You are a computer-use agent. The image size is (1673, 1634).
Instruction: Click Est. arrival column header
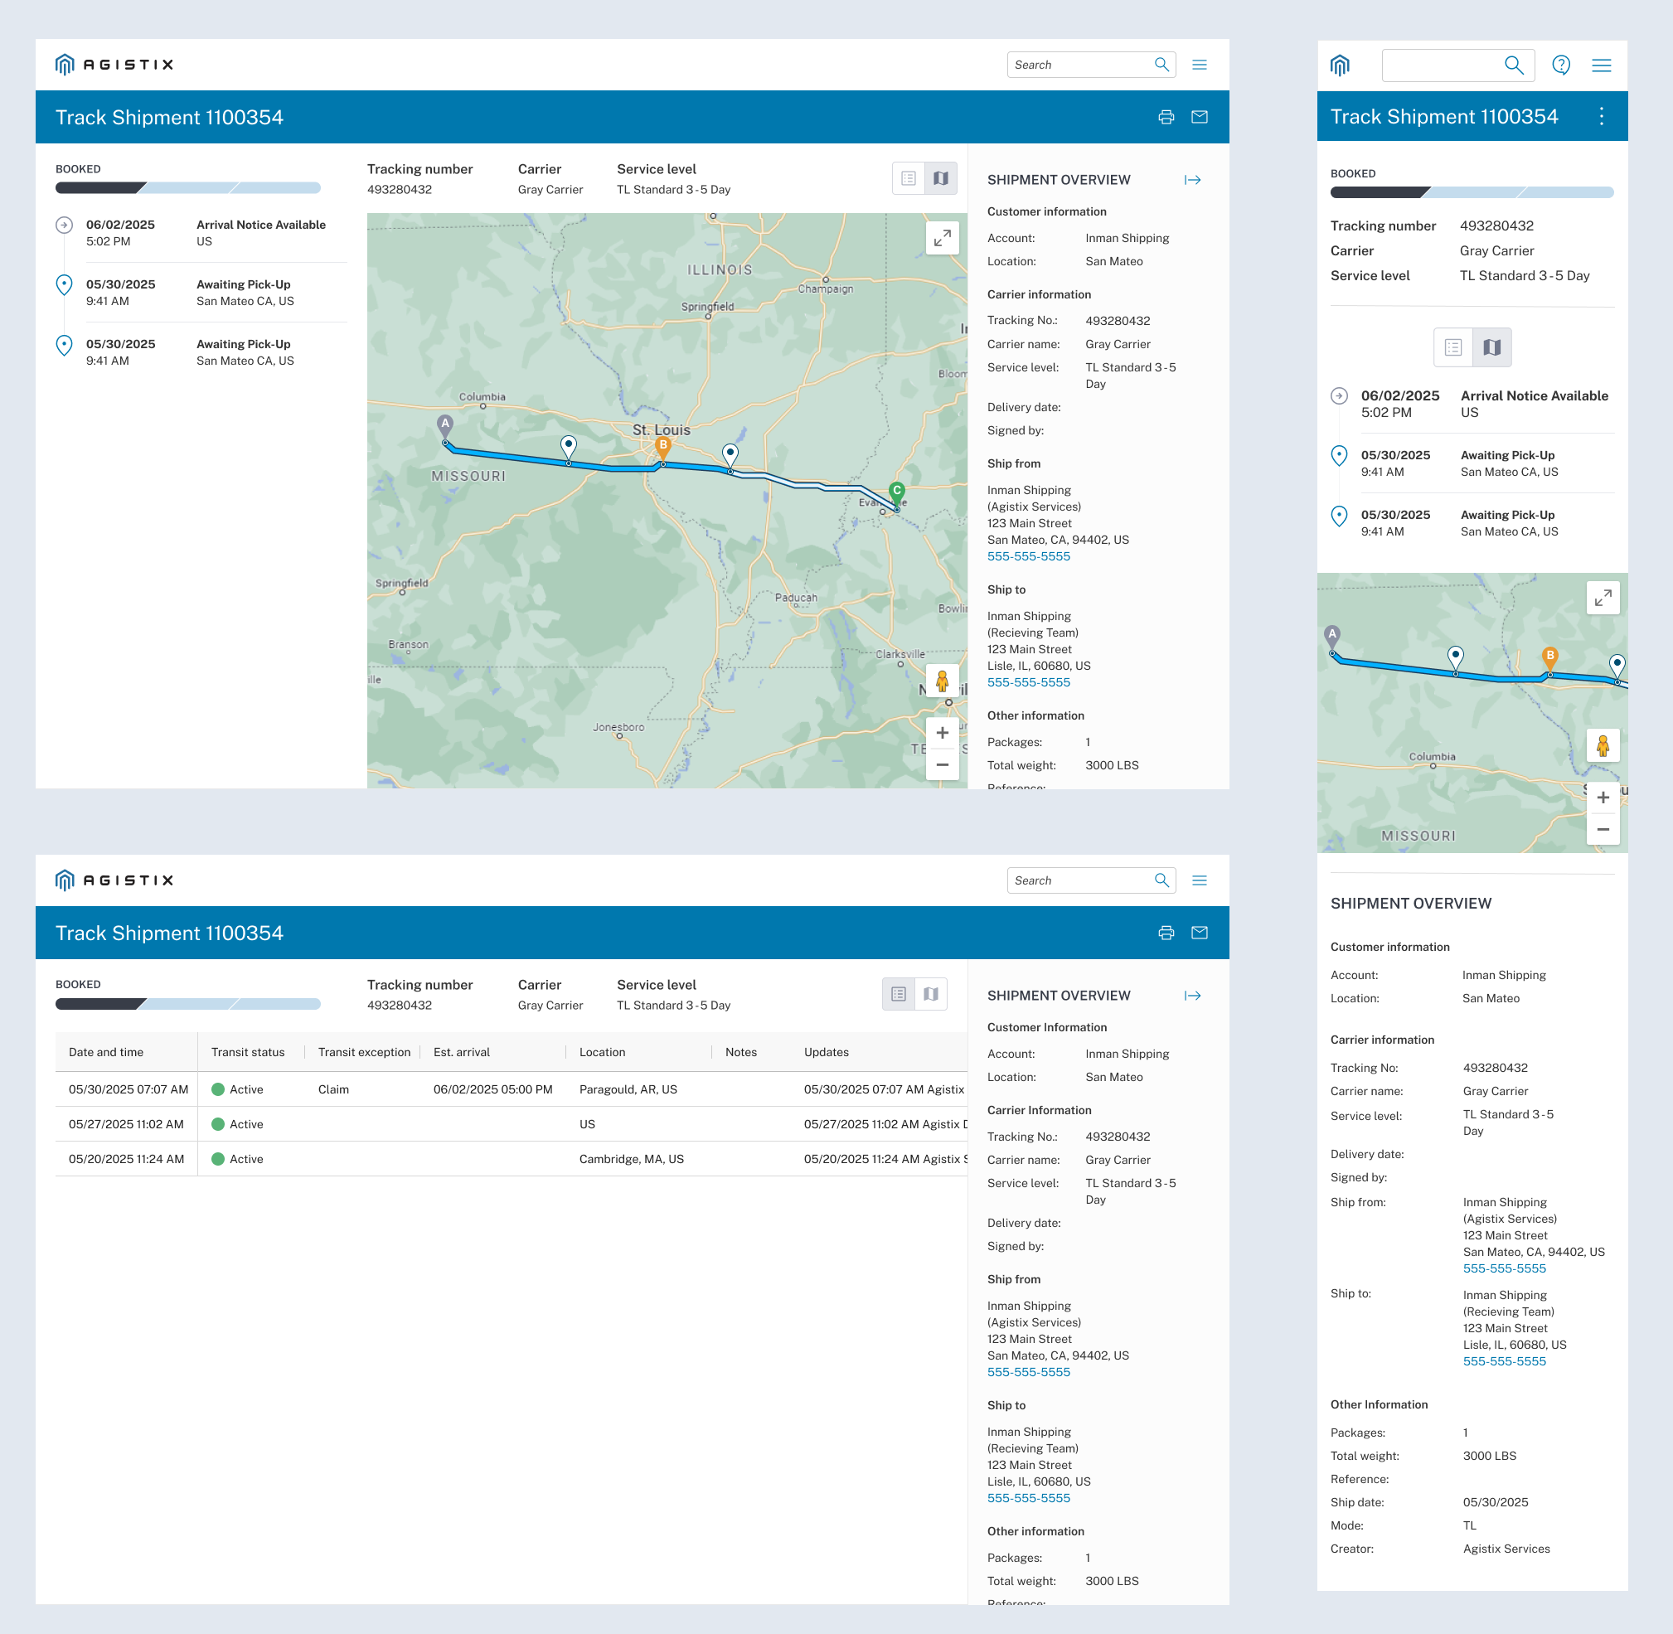click(461, 1052)
